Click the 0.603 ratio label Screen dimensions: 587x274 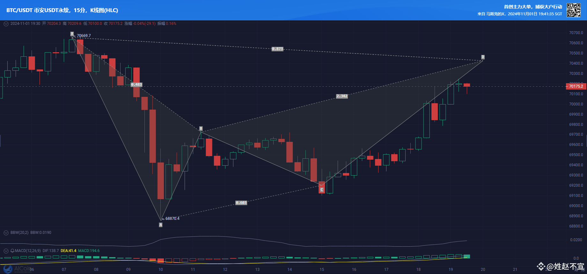[241, 203]
